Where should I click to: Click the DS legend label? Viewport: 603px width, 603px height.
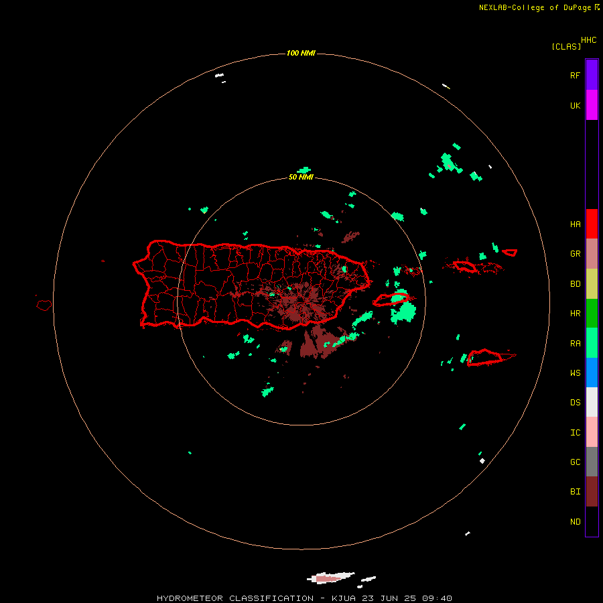coord(575,403)
